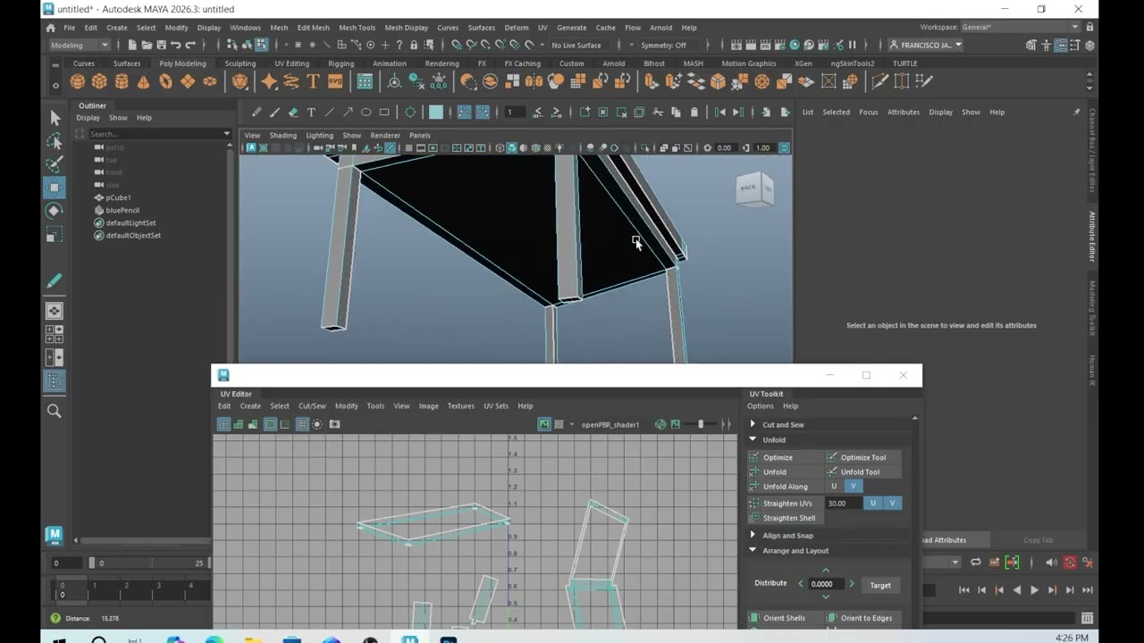This screenshot has height=643, width=1144.
Task: Toggle the loop playback control
Action: 976,563
